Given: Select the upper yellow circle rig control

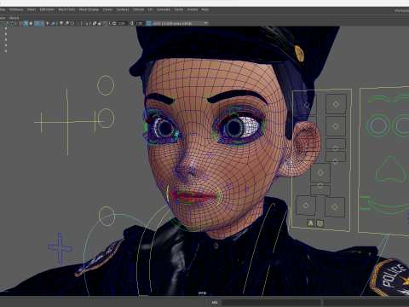Looking at the screenshot, I should [106, 85].
